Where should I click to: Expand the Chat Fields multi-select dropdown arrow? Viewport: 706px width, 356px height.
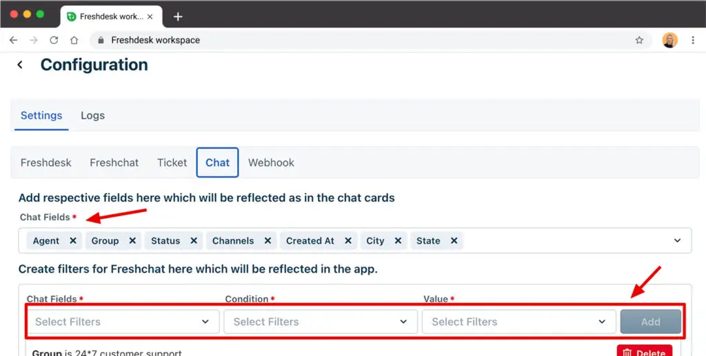677,241
